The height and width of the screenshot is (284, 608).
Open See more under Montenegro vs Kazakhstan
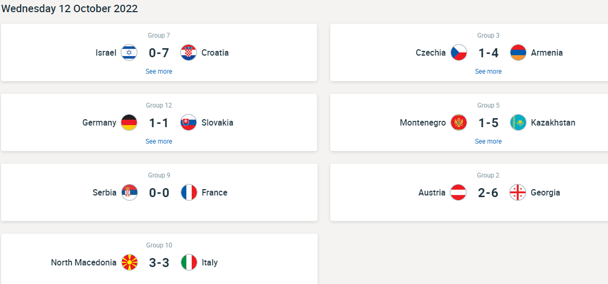click(488, 141)
